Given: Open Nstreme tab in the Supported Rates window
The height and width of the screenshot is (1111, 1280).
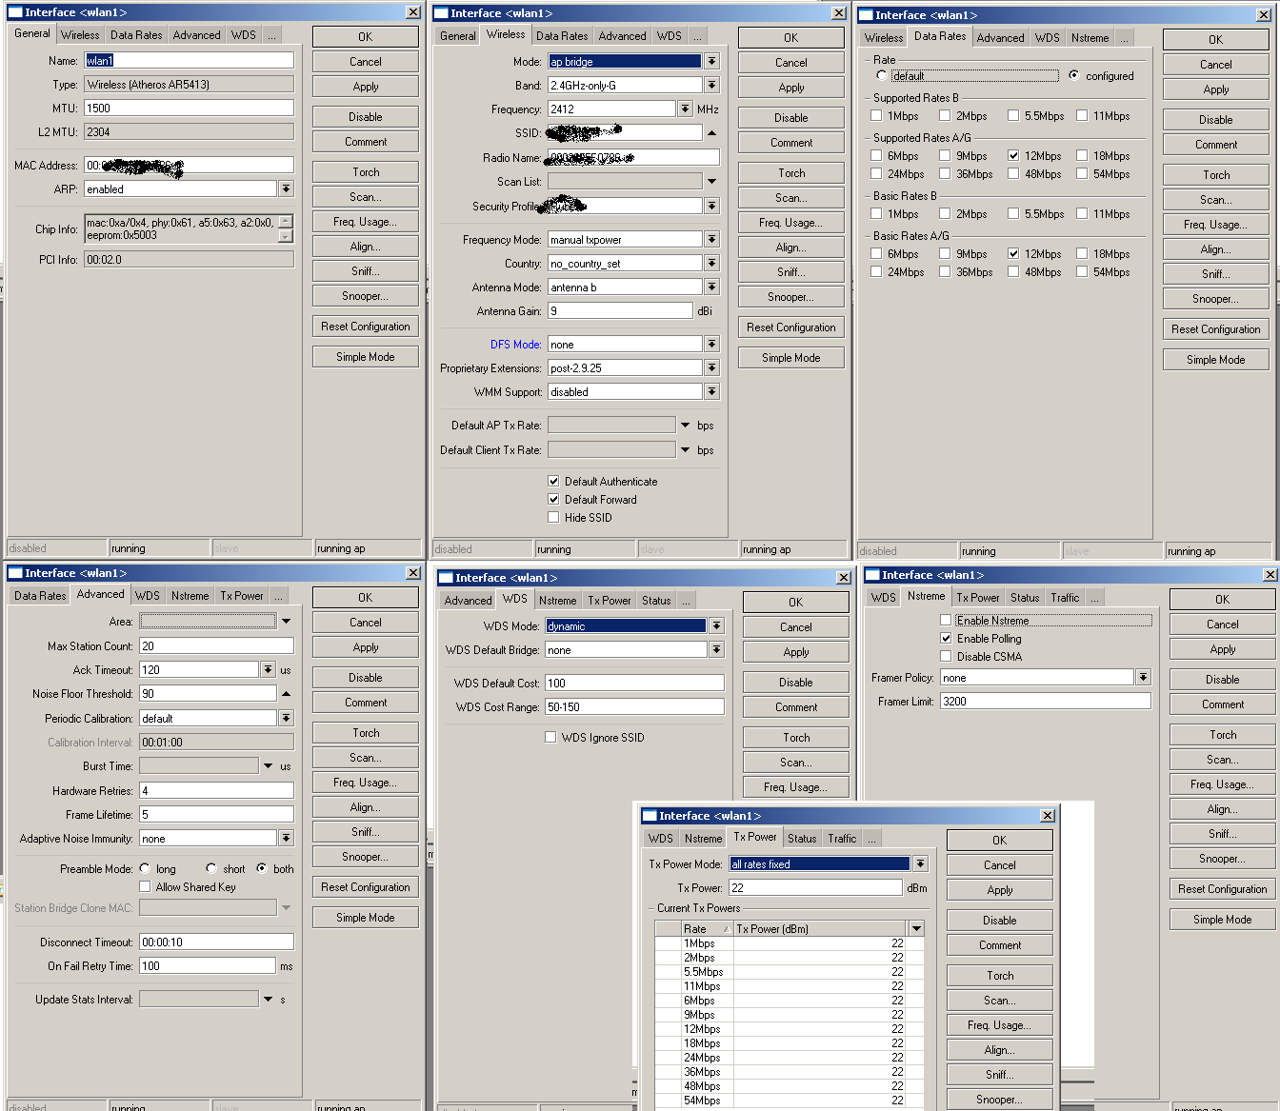Looking at the screenshot, I should tap(1090, 38).
